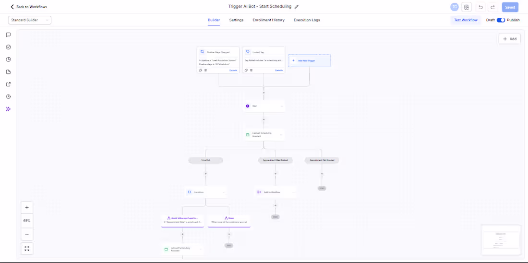Click the Pipeline Stage Changed trigger icon
The image size is (528, 263).
[x=202, y=52]
